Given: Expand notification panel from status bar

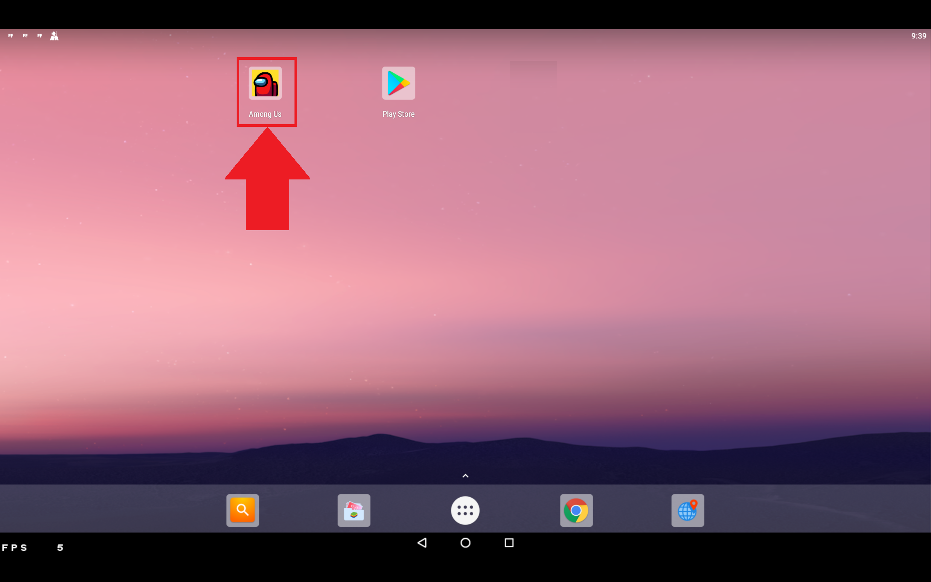Looking at the screenshot, I should [x=465, y=35].
